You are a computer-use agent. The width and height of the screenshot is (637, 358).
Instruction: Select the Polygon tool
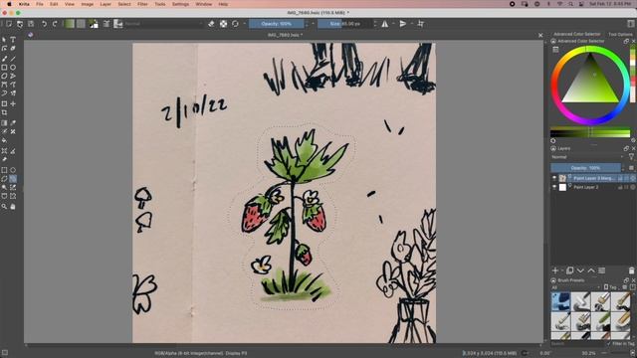coord(4,76)
